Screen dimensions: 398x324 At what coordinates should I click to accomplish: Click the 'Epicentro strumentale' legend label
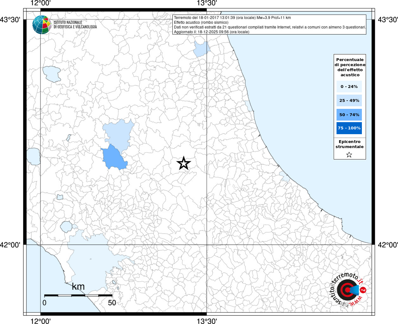coord(350,144)
